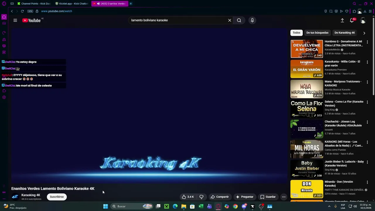Open Mana Mariposa Traicionera thumbnail
This screenshot has height=211, width=375.
(x=307, y=89)
